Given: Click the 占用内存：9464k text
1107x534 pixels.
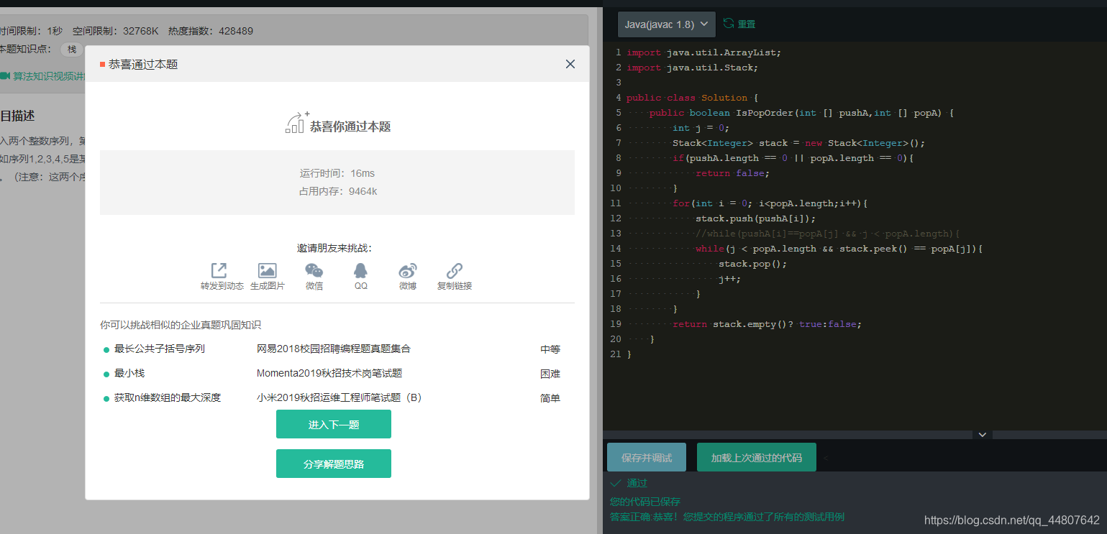Looking at the screenshot, I should (338, 191).
